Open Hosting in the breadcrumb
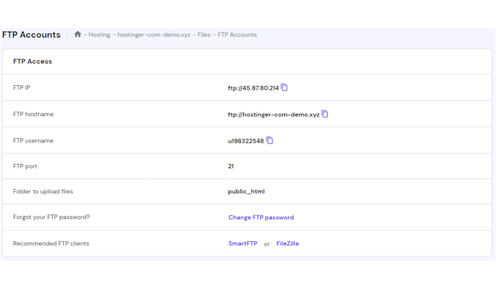 coord(99,35)
